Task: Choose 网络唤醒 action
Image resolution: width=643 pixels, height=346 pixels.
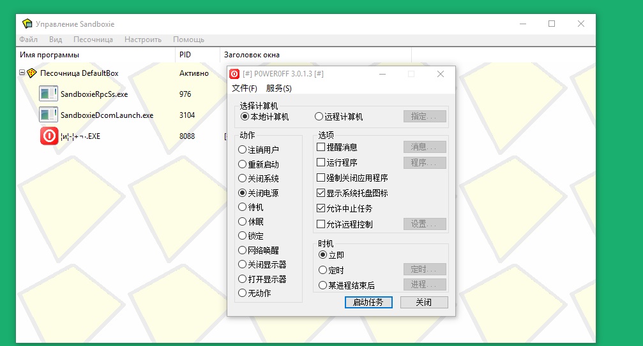Action: tap(259, 250)
